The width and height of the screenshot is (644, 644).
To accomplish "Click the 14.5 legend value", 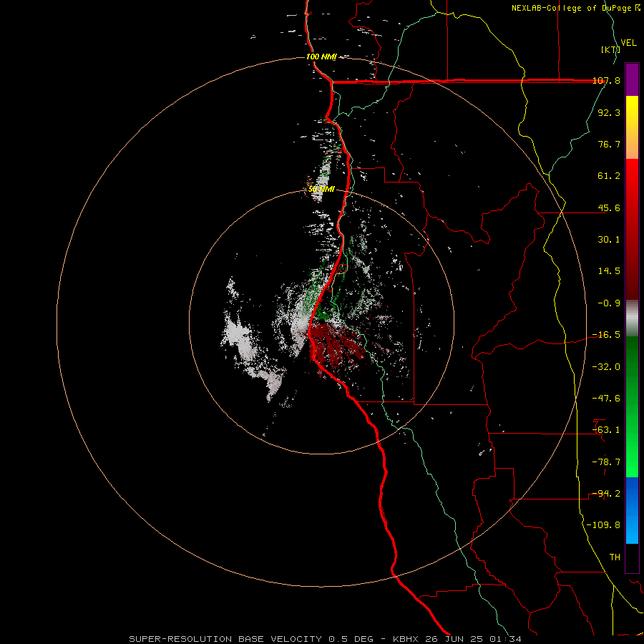I will [609, 271].
